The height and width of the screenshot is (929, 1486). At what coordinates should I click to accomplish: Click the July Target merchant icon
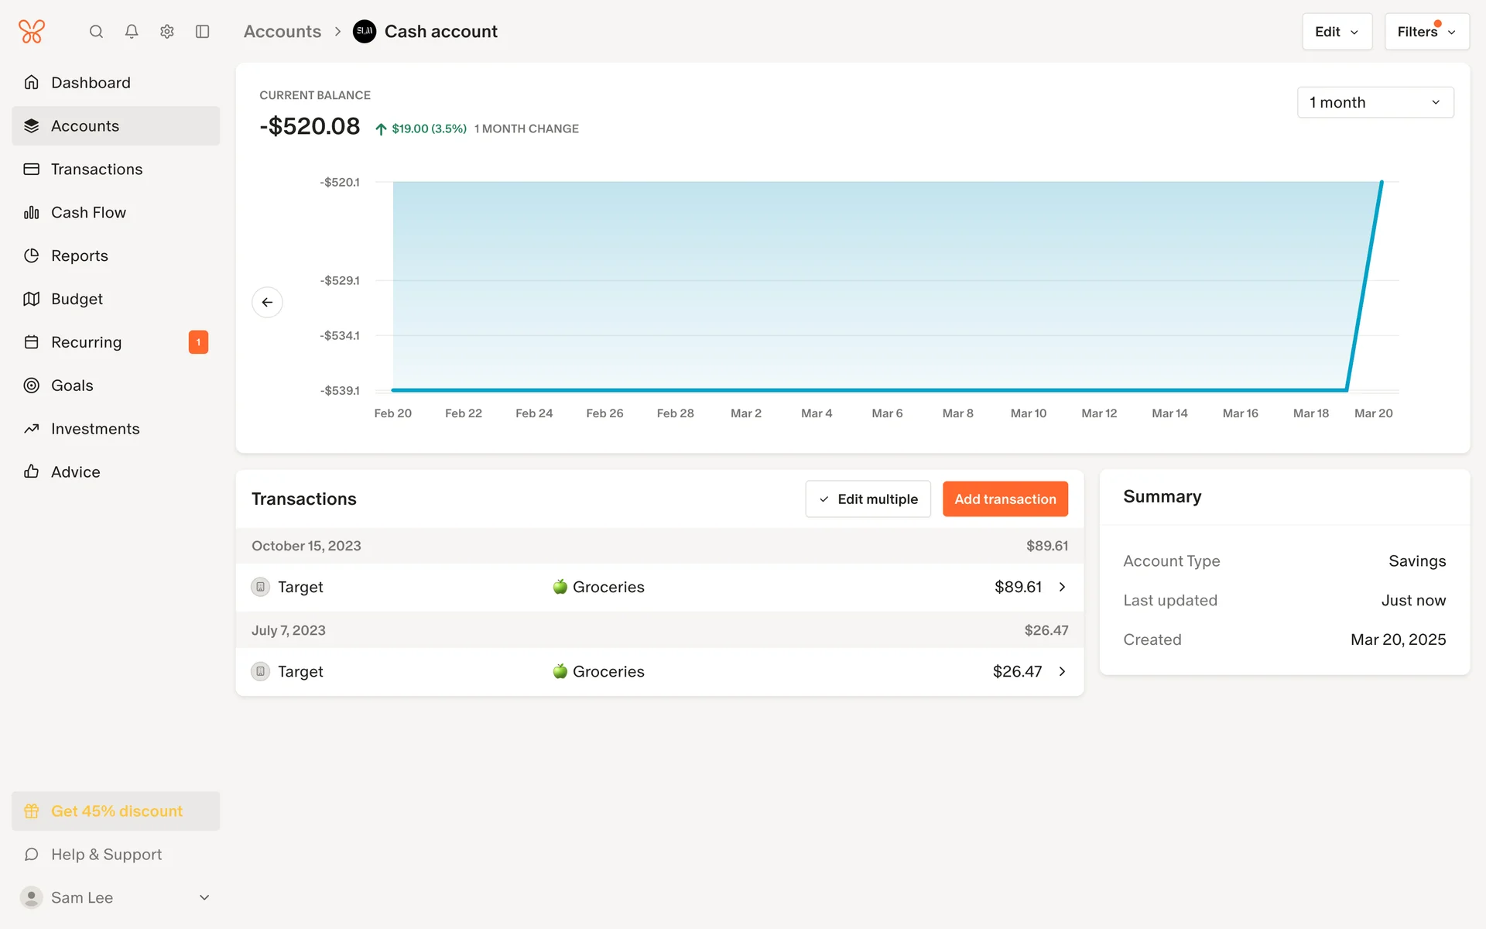pyautogui.click(x=261, y=671)
